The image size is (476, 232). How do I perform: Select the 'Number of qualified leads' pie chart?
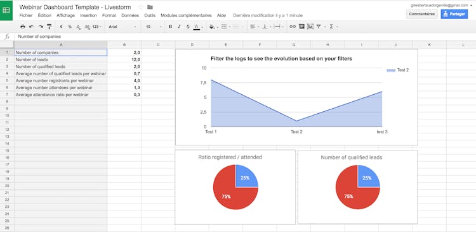pyautogui.click(x=357, y=186)
